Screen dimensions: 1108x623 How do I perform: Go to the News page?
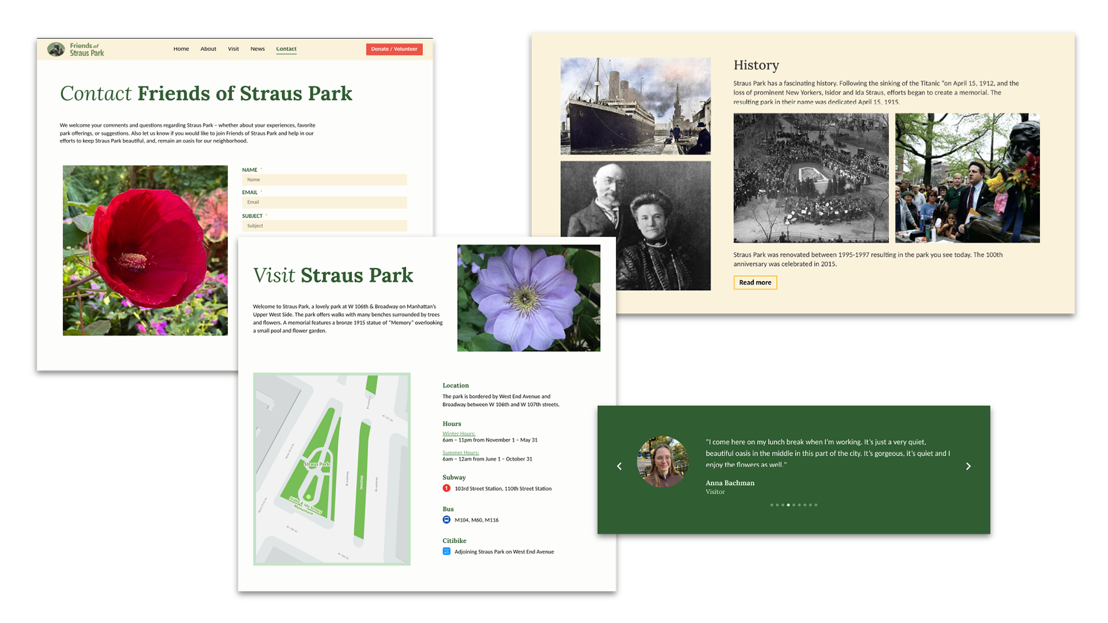tap(257, 49)
